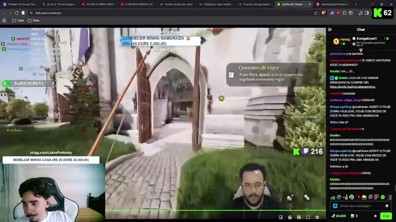Open the channel shop icon

click(x=352, y=216)
